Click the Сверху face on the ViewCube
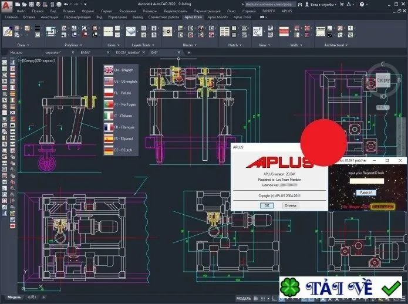Image resolution: width=408 pixels, height=304 pixels. [x=383, y=80]
